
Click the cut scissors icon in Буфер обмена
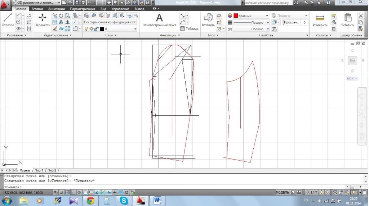point(360,16)
